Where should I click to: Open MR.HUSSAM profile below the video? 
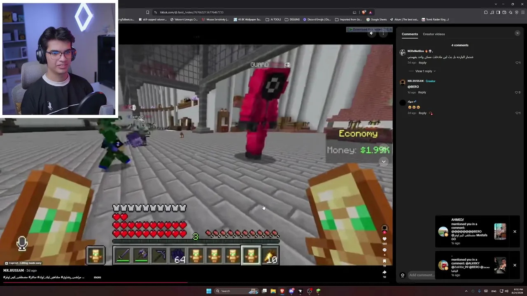(14, 271)
